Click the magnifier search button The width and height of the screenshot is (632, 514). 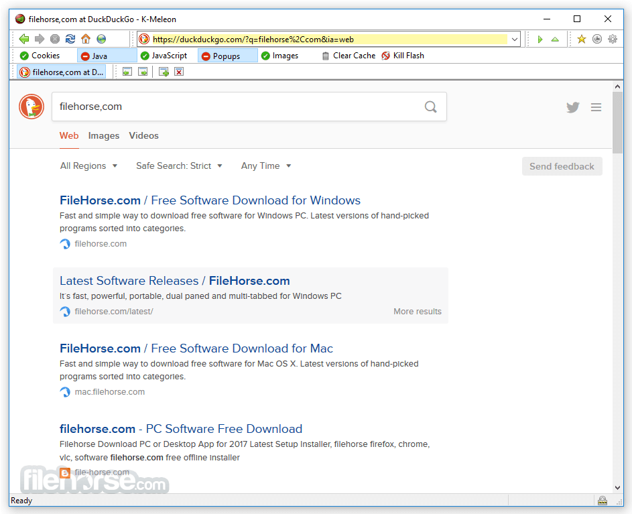(430, 107)
